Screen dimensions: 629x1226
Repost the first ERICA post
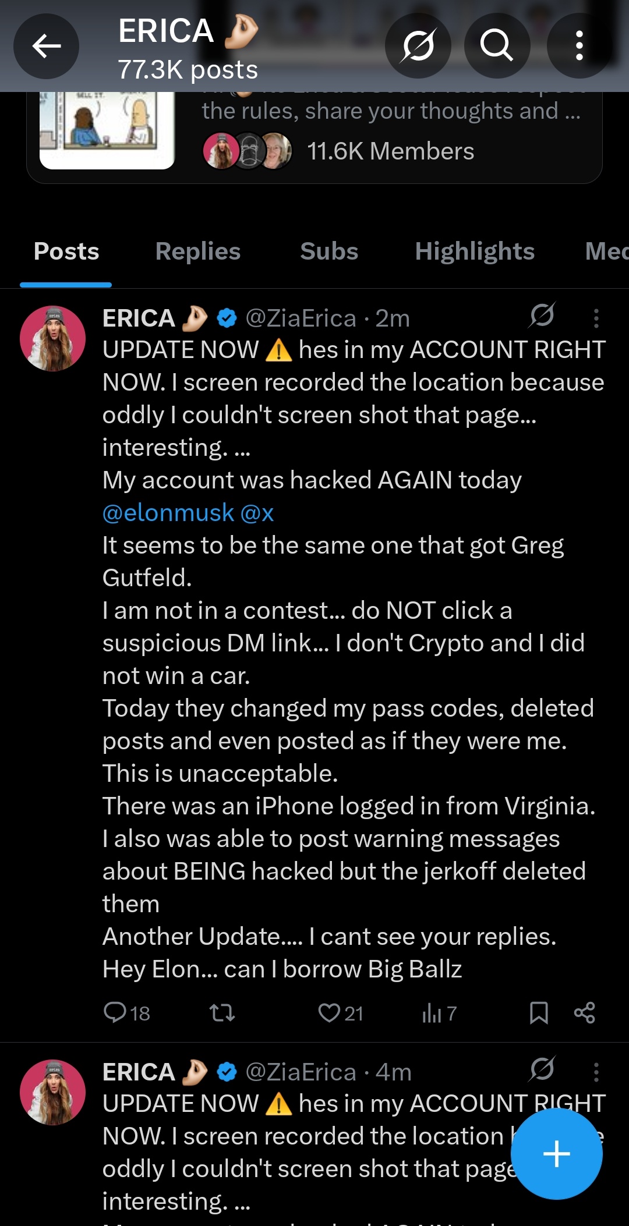[x=222, y=1013]
